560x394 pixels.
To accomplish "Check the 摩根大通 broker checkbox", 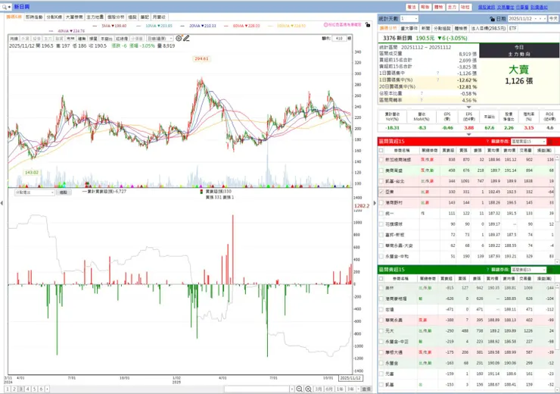I will [381, 352].
